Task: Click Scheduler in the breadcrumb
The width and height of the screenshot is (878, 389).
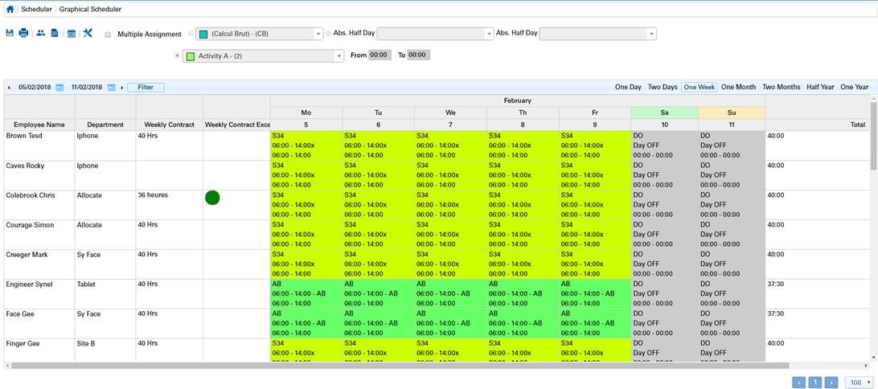Action: coord(36,10)
